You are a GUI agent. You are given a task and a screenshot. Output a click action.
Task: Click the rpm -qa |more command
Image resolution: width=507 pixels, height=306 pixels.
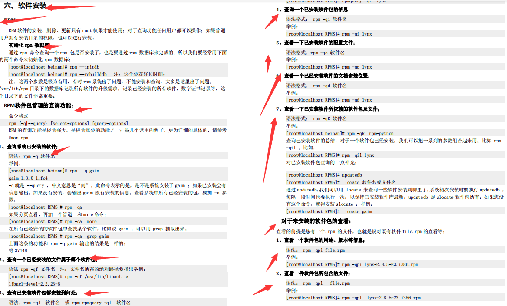tap(53, 221)
